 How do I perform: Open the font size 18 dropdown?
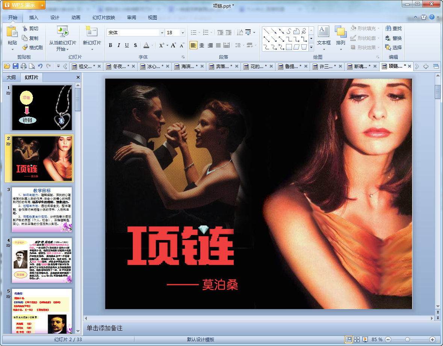(183, 33)
